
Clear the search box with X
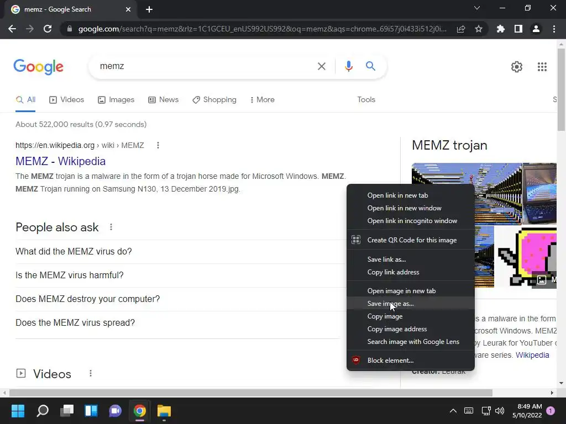point(321,66)
